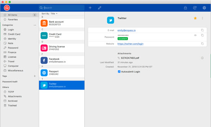Open the three-dot more options menu
The height and width of the screenshot is (127, 211).
pyautogui.click(x=203, y=18)
